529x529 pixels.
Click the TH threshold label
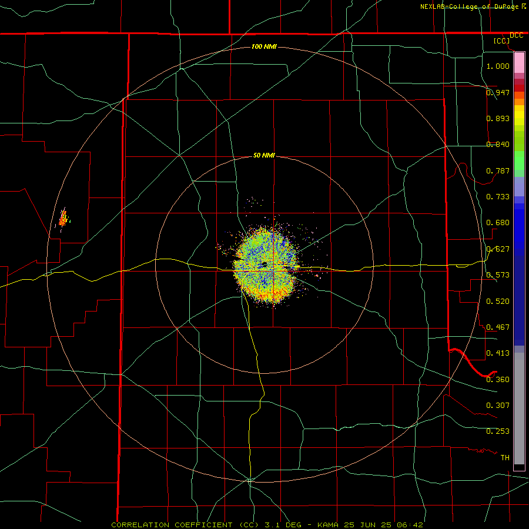click(505, 457)
